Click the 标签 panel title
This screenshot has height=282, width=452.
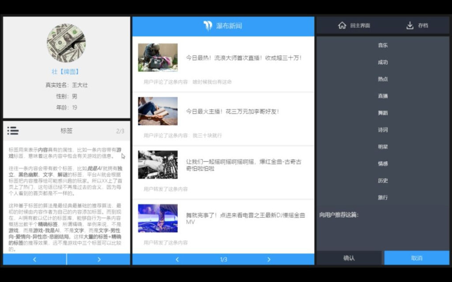[x=66, y=130]
